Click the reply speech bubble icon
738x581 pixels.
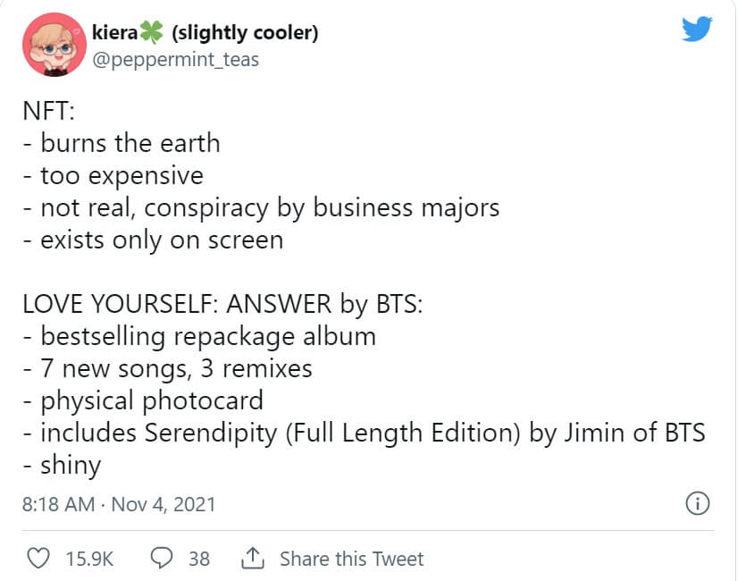[x=162, y=559]
